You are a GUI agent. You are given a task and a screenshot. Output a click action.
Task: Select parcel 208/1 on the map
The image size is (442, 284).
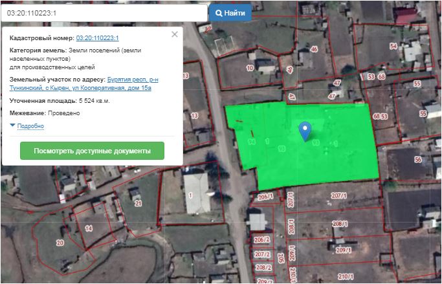pos(340,223)
